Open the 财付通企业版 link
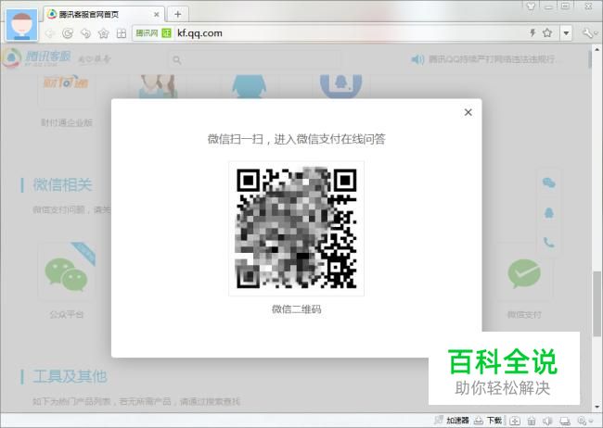This screenshot has height=428, width=603. click(67, 122)
